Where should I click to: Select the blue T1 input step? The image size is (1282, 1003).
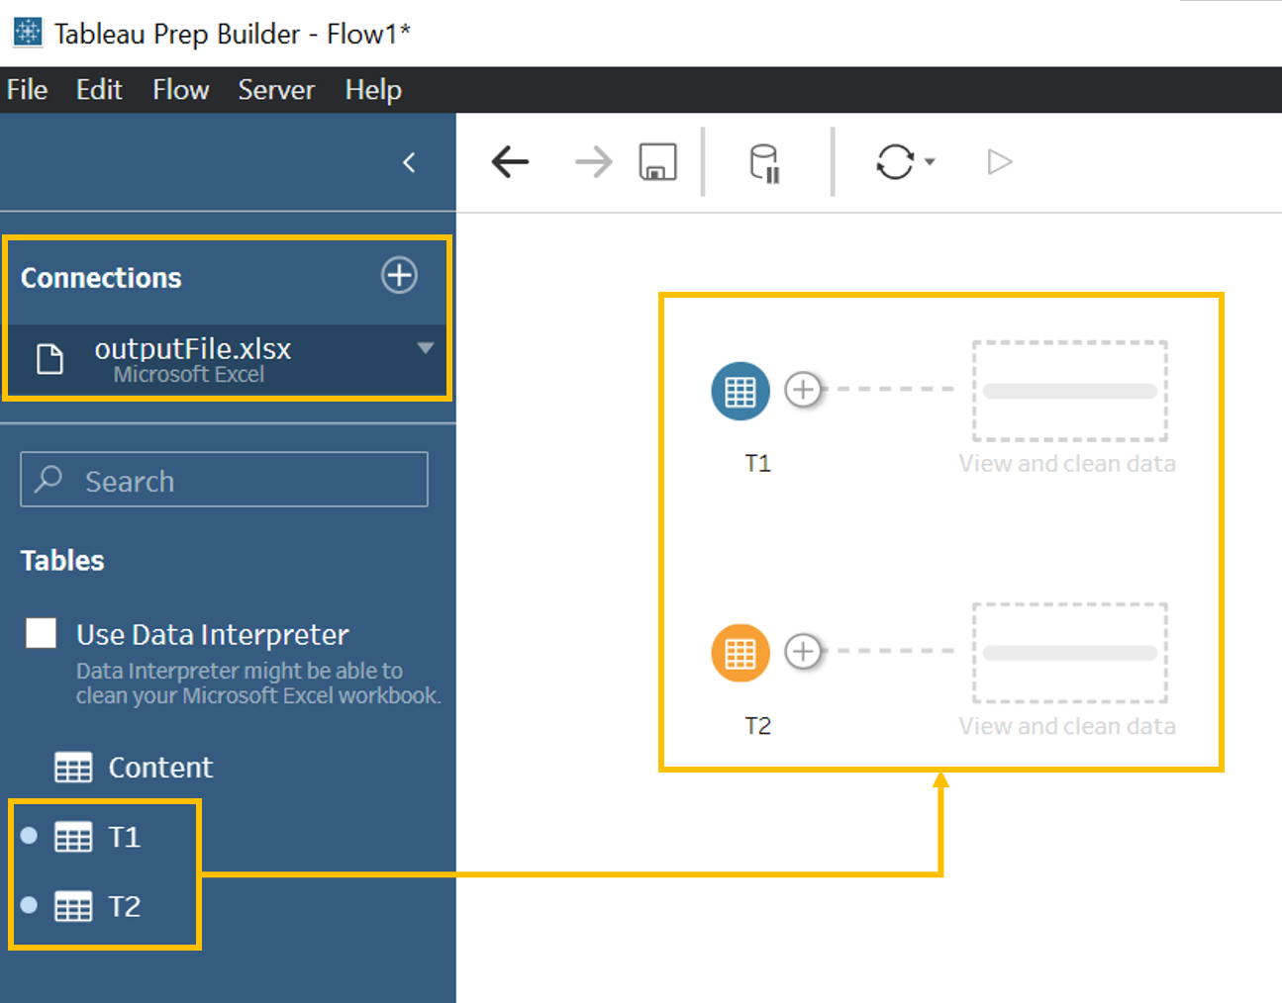[740, 392]
